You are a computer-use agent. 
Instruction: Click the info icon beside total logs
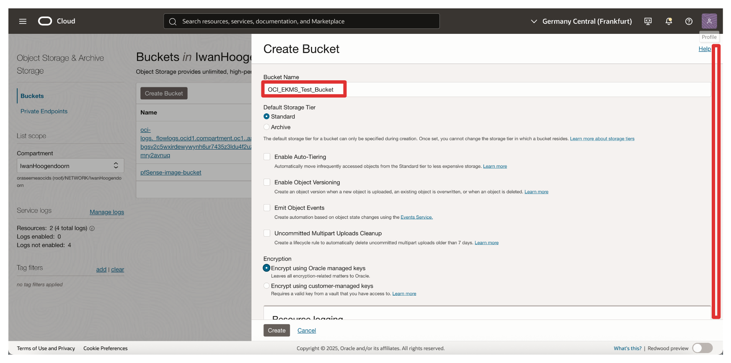click(x=92, y=228)
